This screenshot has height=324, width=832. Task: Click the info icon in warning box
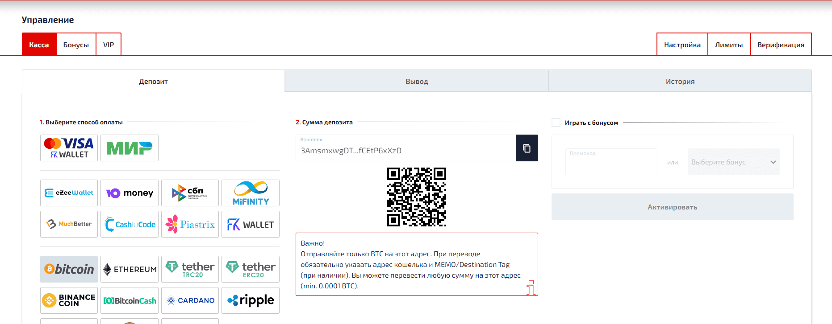coord(531,287)
